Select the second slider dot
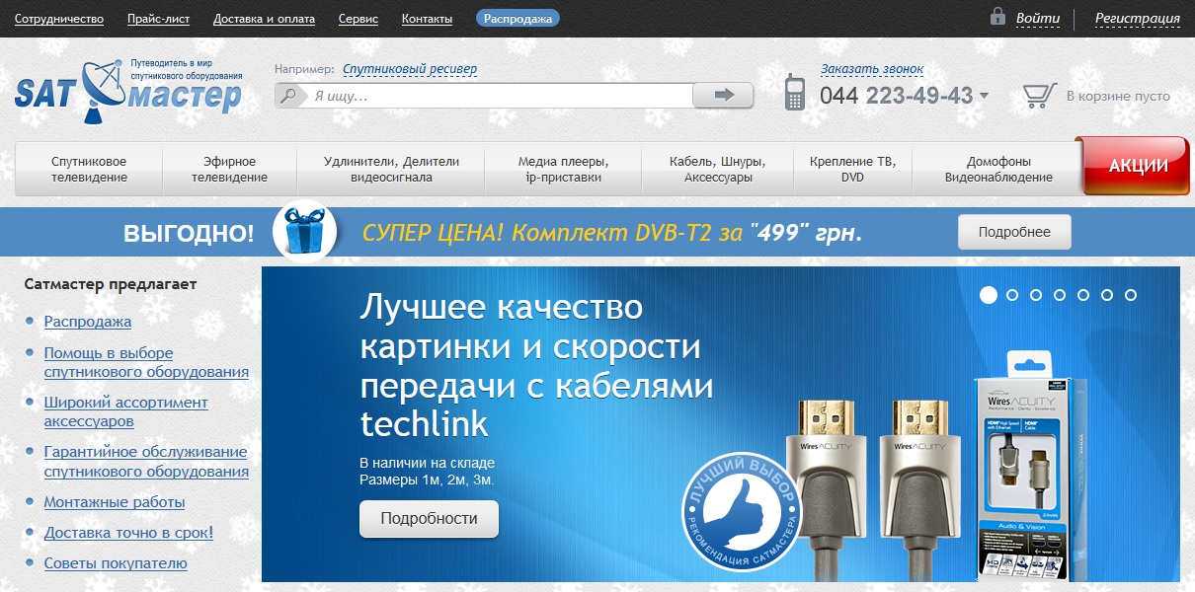The image size is (1195, 592). pyautogui.click(x=1012, y=294)
